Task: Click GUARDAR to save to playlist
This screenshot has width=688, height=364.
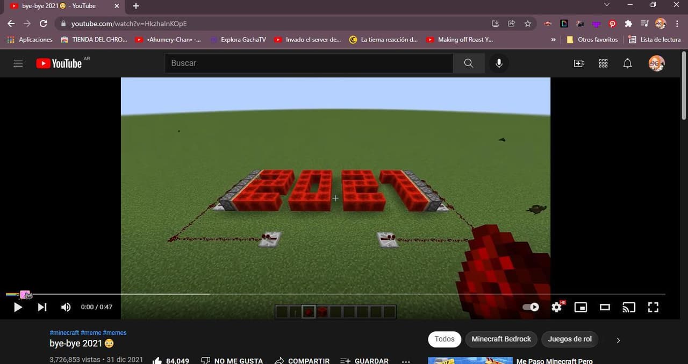Action: tap(364, 361)
